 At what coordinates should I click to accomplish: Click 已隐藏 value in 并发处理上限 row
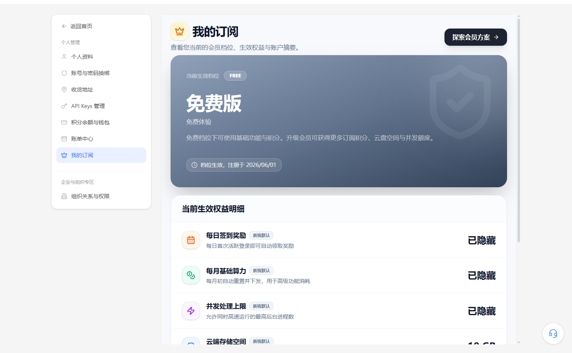coord(482,311)
